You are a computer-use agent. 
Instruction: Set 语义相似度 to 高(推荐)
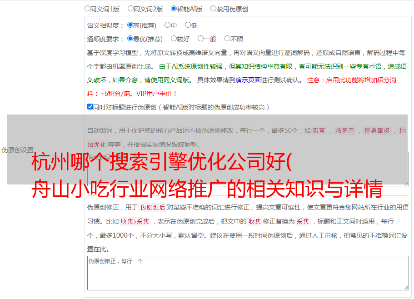130,25
